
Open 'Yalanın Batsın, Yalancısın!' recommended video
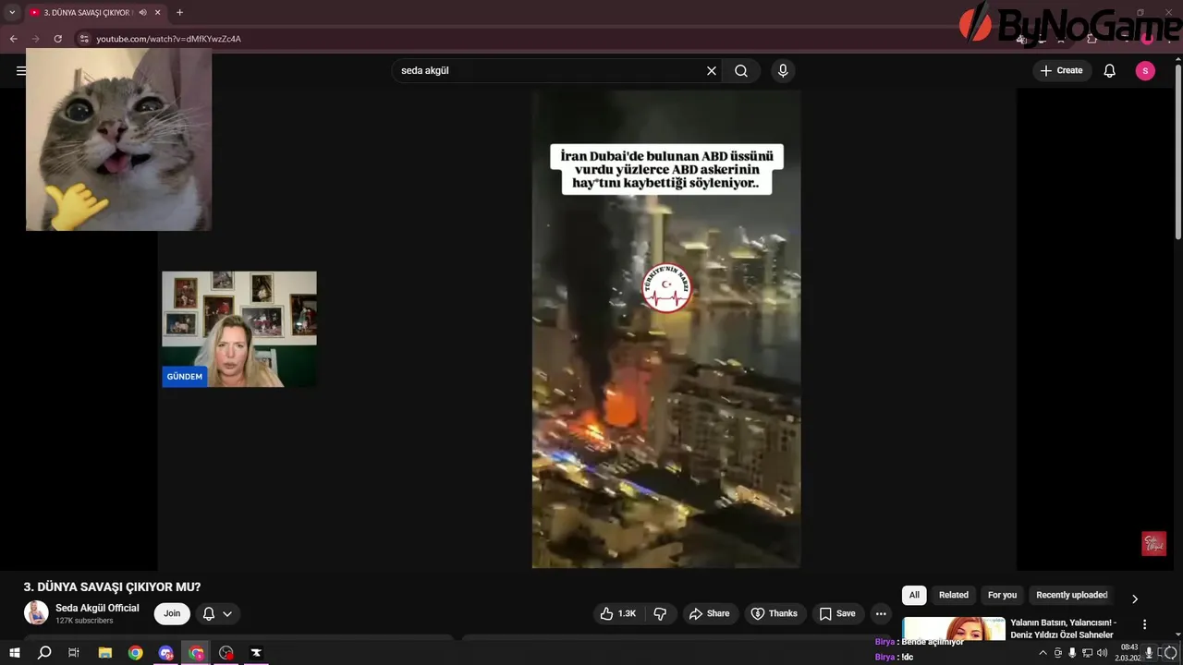click(1063, 629)
